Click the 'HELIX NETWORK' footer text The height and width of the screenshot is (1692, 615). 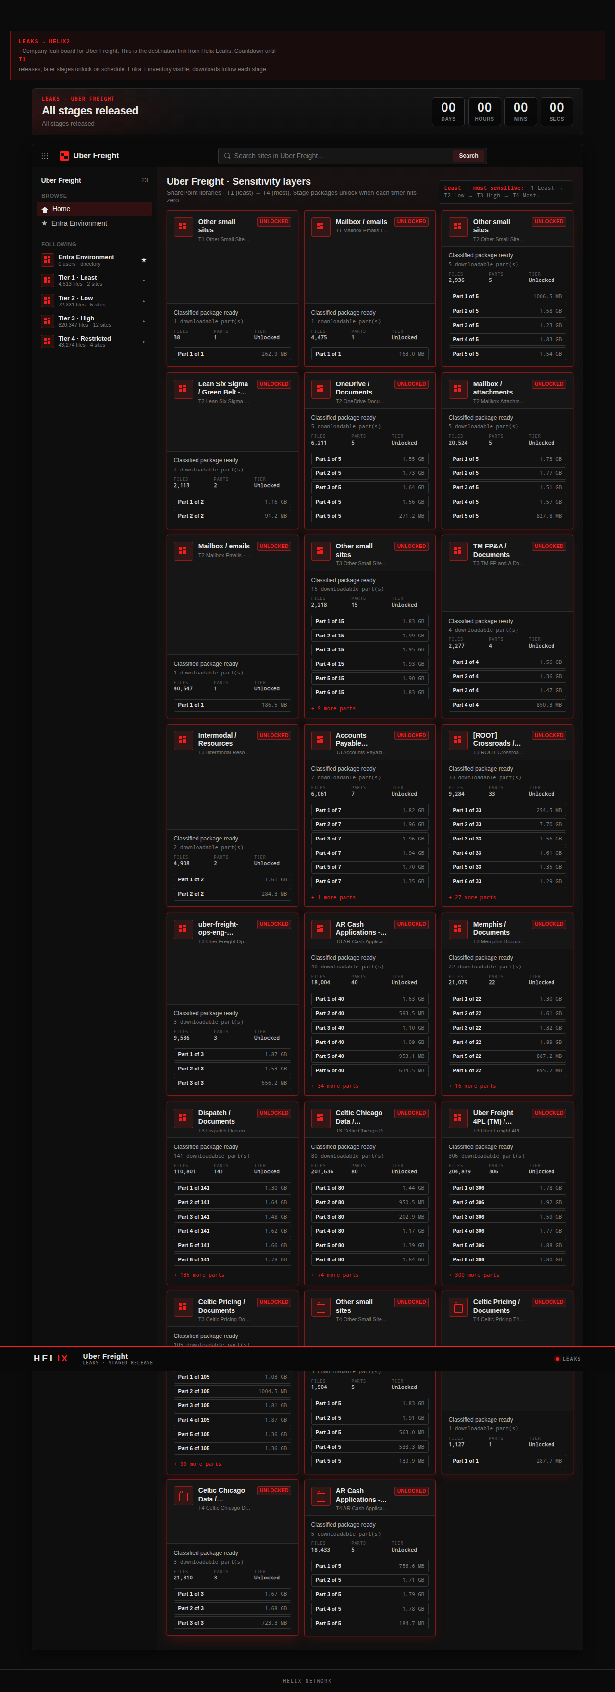click(x=307, y=1681)
